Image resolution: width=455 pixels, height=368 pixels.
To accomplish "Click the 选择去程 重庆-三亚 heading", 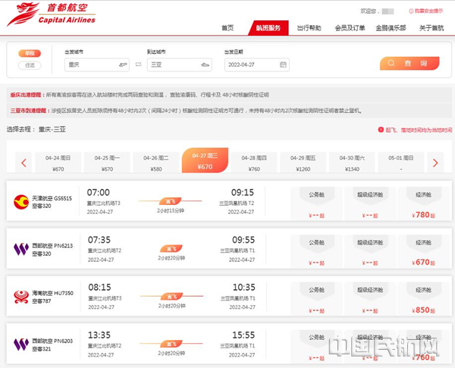I will coord(36,129).
